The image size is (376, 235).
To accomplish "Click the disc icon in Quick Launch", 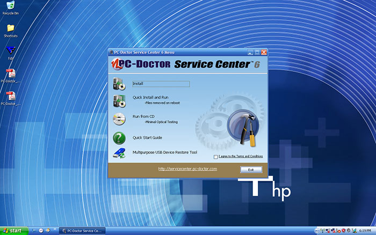I will [x=41, y=231].
